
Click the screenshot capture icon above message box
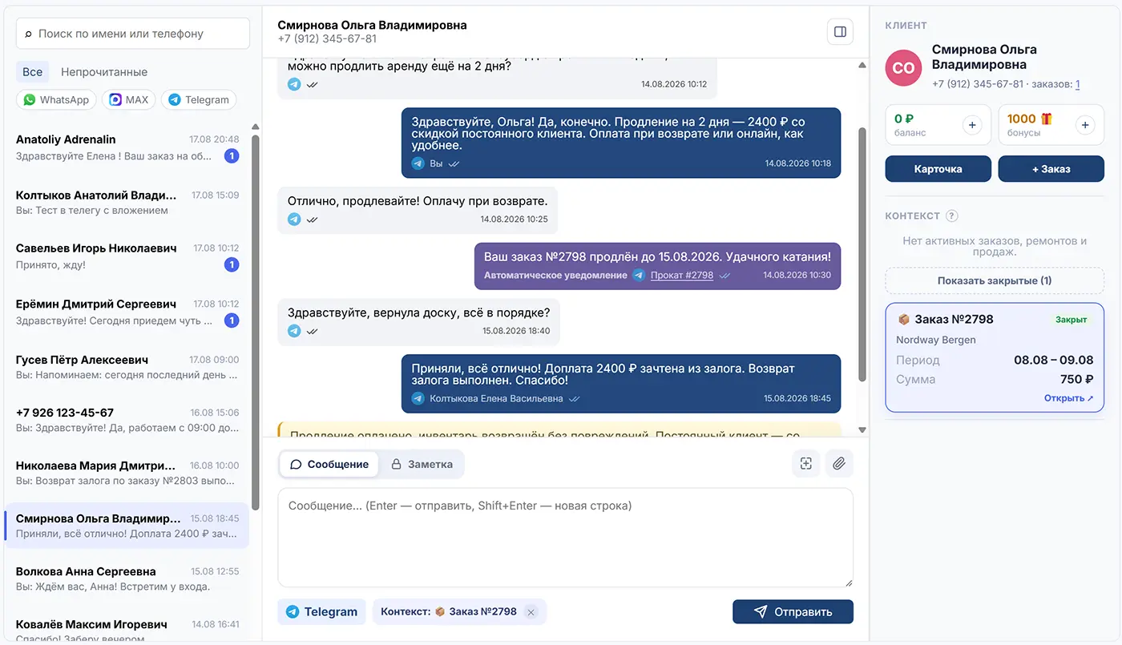pos(806,463)
